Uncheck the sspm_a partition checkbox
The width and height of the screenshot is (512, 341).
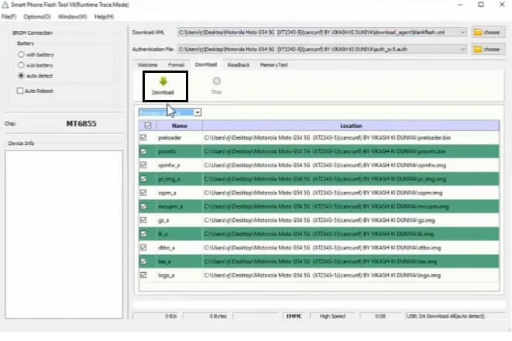[143, 193]
